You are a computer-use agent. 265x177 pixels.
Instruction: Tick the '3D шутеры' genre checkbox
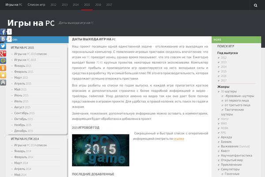(x=219, y=92)
